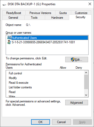The height and width of the screenshot is (127, 94).
Task: Click the drive icon in title bar
Action: tap(4, 4)
